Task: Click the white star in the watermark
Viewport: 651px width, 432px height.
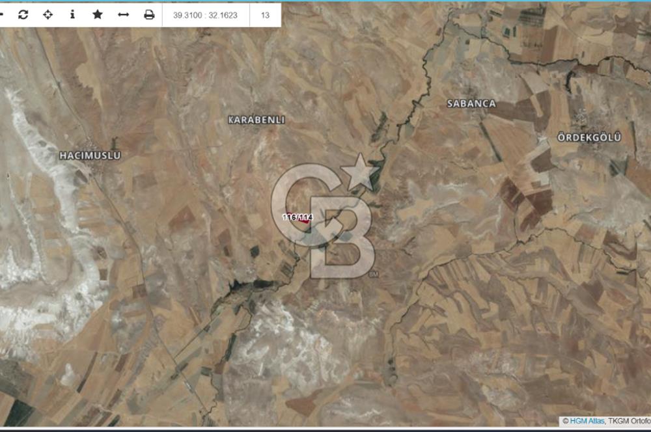Action: point(360,172)
